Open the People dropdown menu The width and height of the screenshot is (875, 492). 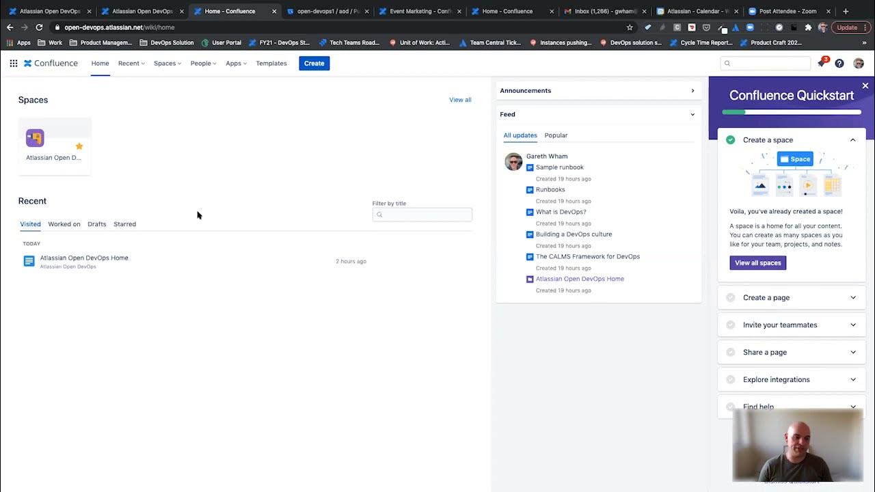(203, 63)
